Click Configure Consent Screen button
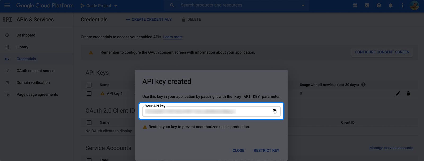The height and width of the screenshot is (161, 424). [x=382, y=52]
